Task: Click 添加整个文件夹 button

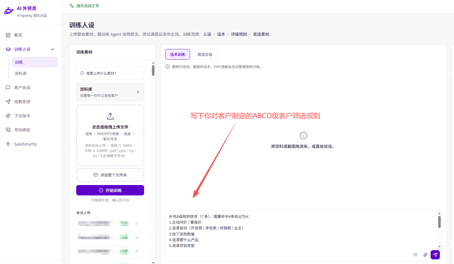Action: (110, 175)
